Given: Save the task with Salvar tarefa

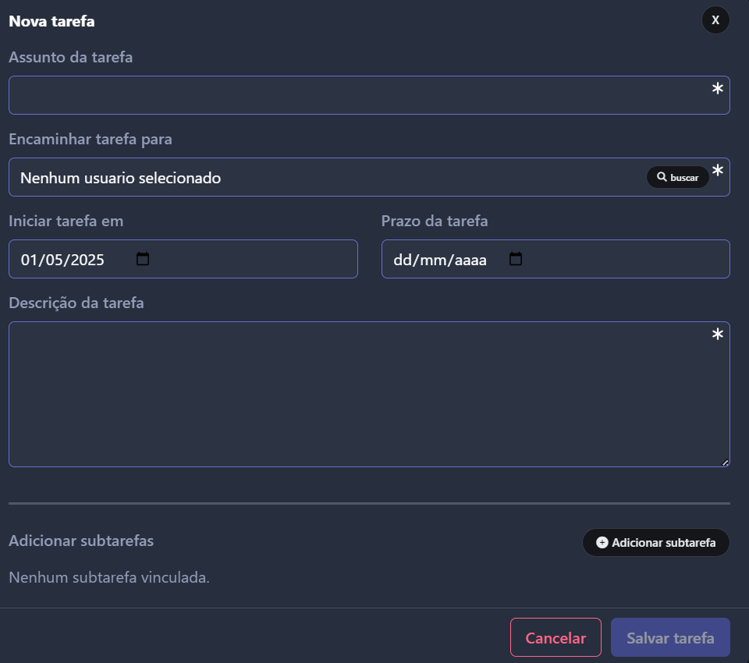Looking at the screenshot, I should click(x=670, y=638).
